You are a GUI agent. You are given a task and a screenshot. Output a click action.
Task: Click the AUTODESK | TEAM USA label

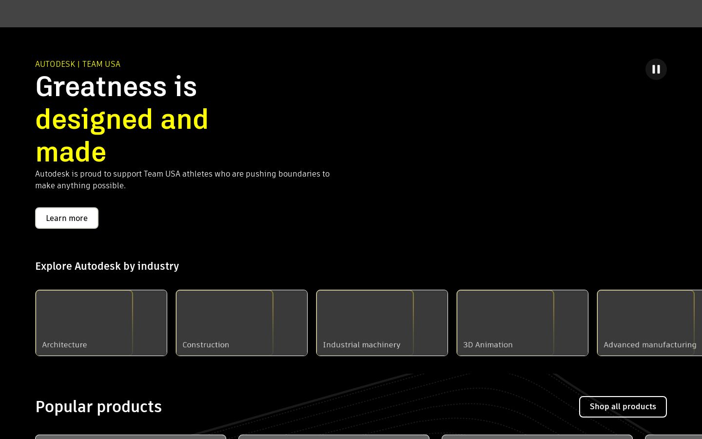(78, 64)
